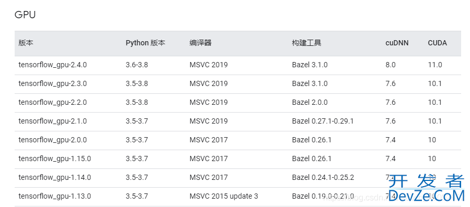Click MSVC 2017 in tensorflow_gpu-1.14.0 row
The image size is (470, 207).
click(x=209, y=178)
